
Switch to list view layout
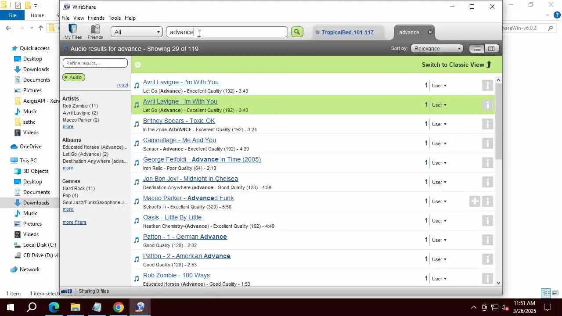click(477, 49)
